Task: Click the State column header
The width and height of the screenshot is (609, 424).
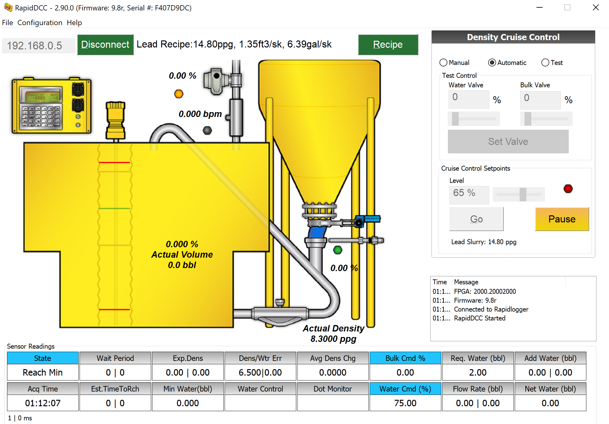Action: point(43,358)
